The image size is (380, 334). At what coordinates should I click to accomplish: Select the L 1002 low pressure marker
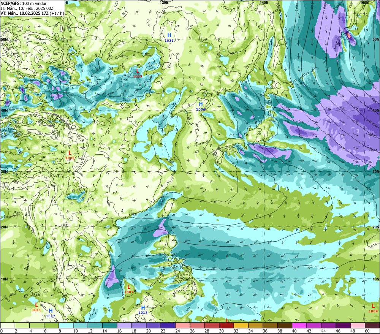coord(70,155)
